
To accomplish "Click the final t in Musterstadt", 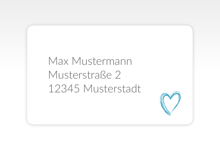I will tap(139, 89).
